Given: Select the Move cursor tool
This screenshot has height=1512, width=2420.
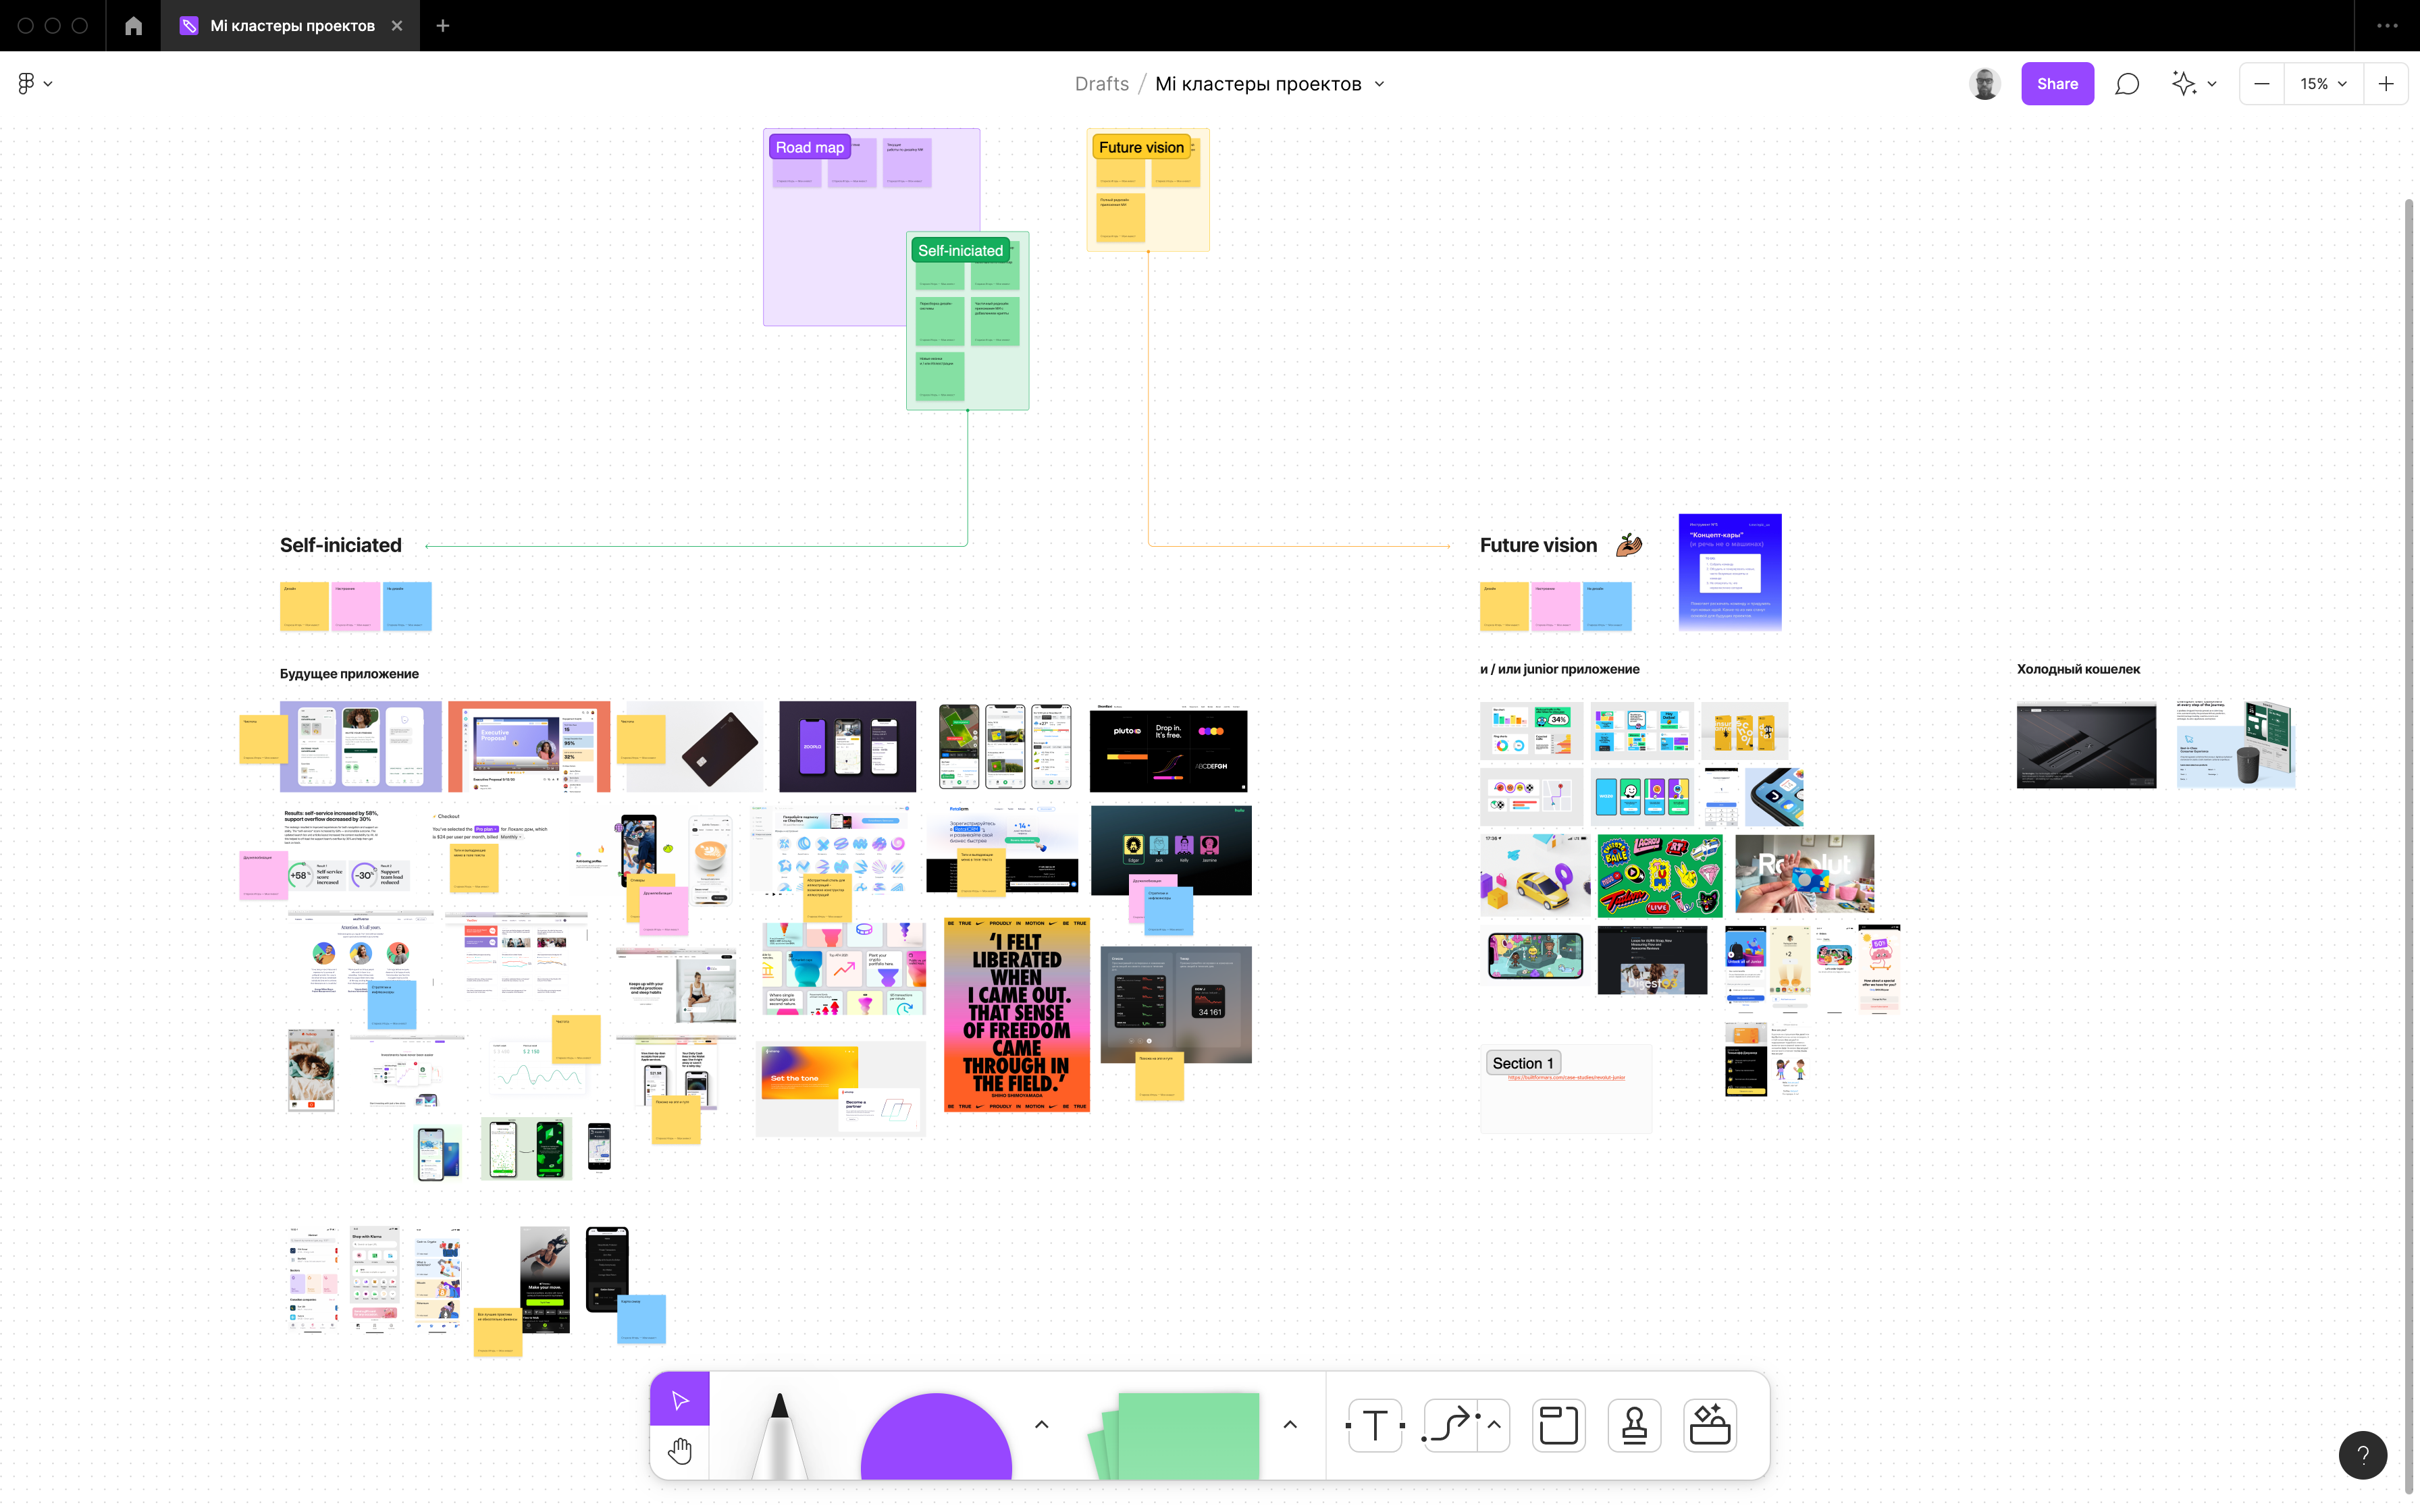Looking at the screenshot, I should click(x=680, y=1400).
